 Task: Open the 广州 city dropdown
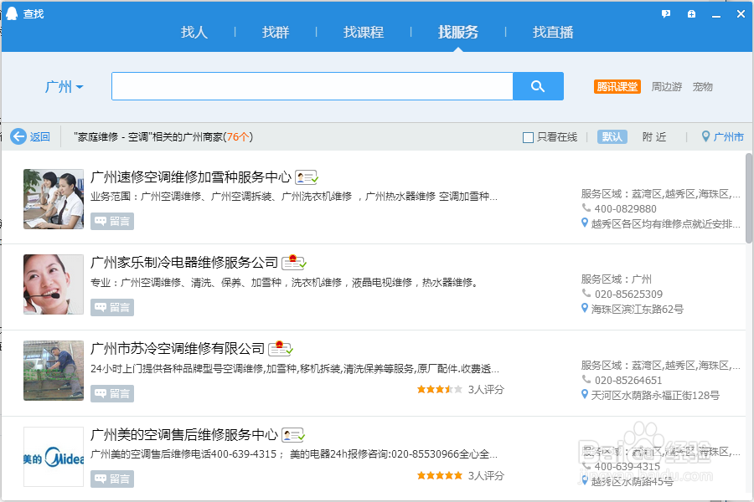(x=64, y=87)
